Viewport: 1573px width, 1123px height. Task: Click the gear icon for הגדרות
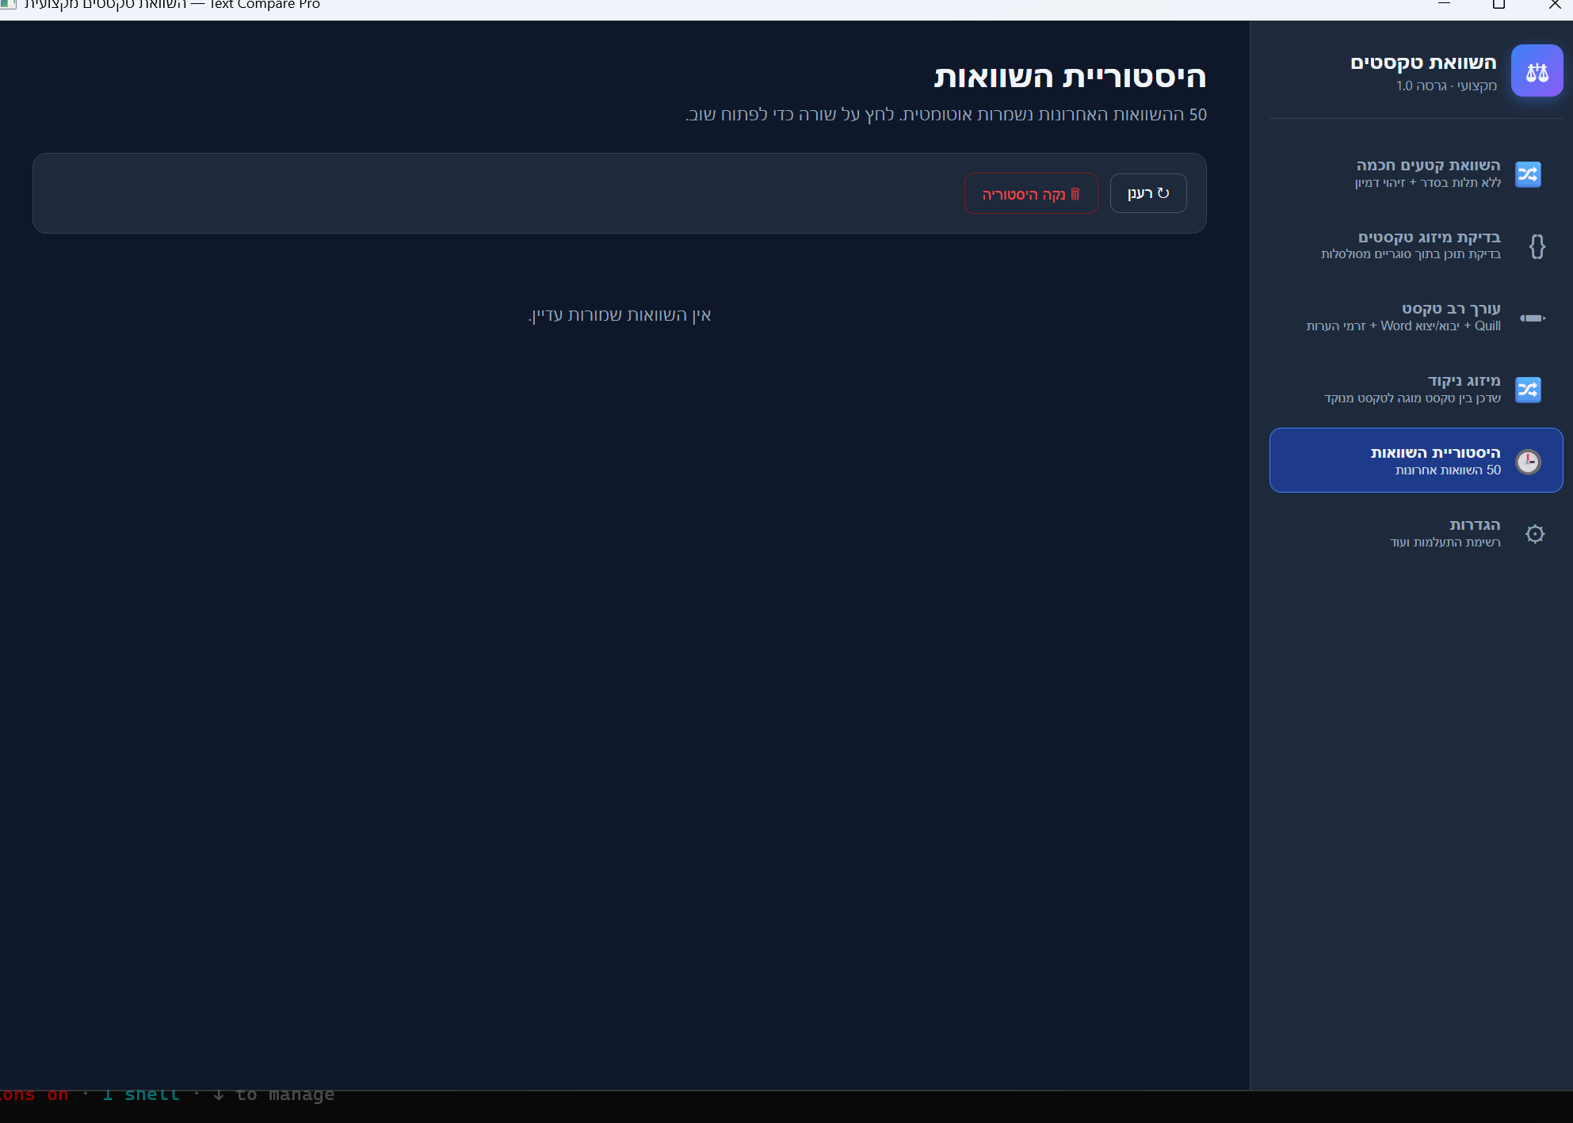coord(1535,534)
